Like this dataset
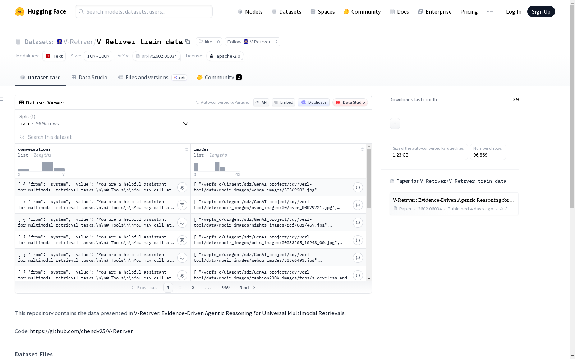Image resolution: width=575 pixels, height=359 pixels. [205, 42]
